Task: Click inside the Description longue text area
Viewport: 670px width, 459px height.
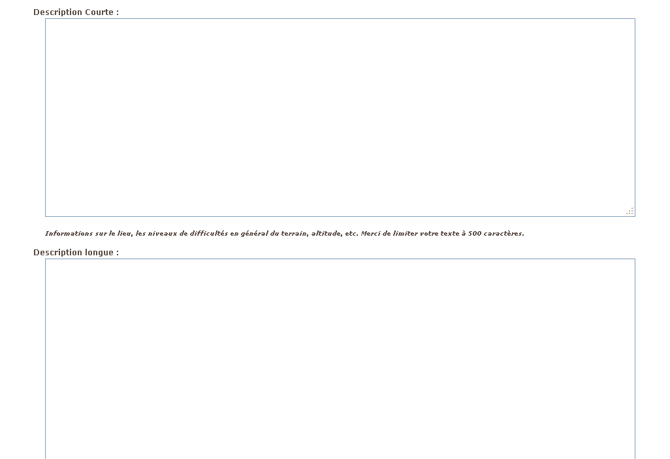Action: click(x=340, y=359)
